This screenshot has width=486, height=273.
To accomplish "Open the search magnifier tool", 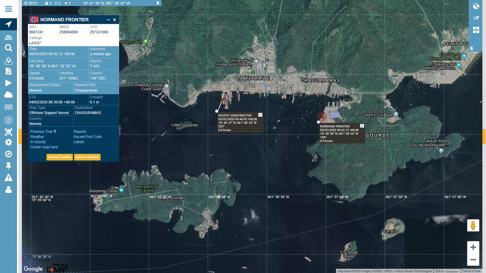I will click(x=9, y=48).
